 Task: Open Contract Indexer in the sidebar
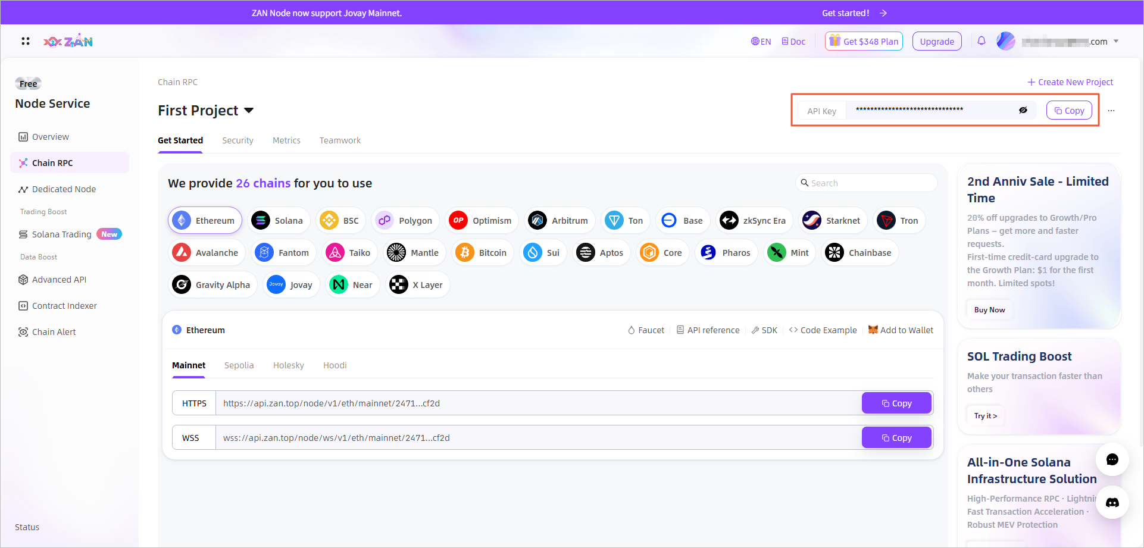pos(70,306)
